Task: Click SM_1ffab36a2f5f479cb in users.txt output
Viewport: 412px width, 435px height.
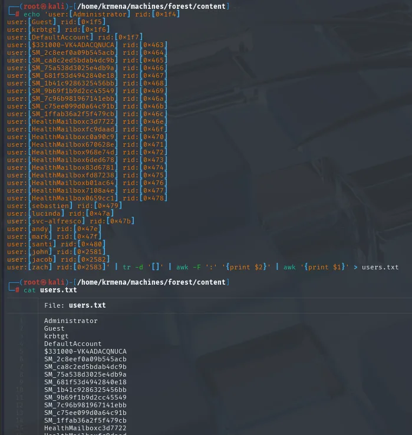Action: click(85, 421)
